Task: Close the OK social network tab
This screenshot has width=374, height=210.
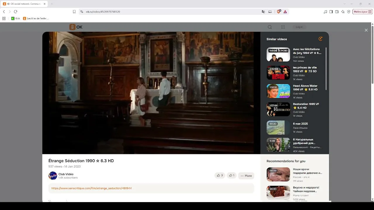Action: pyautogui.click(x=44, y=4)
